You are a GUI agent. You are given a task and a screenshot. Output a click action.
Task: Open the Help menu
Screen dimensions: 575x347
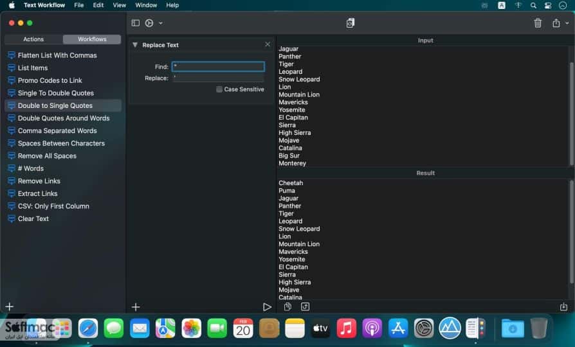(172, 5)
